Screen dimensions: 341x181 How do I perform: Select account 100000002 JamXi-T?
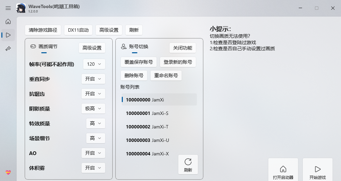tap(159, 127)
